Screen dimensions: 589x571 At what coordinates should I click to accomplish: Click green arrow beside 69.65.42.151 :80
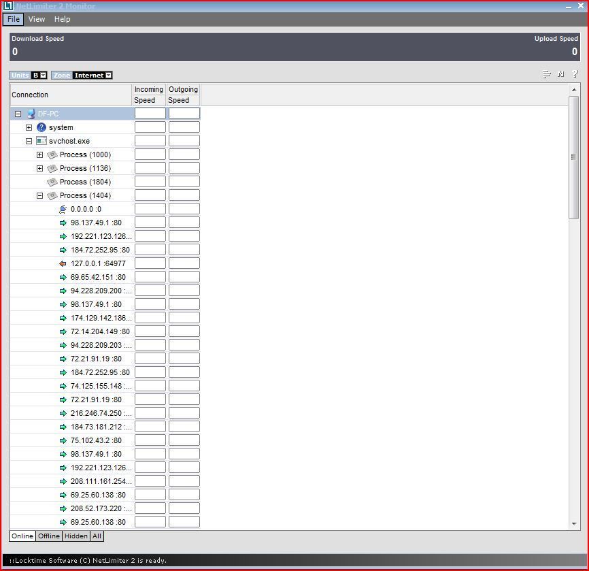63,277
